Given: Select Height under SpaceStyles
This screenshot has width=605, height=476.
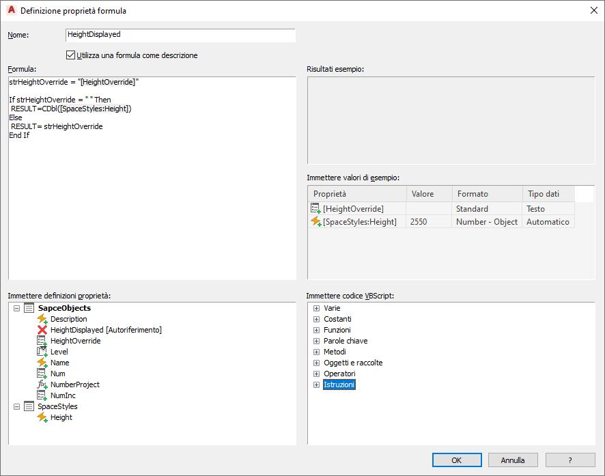Looking at the screenshot, I should pyautogui.click(x=61, y=417).
